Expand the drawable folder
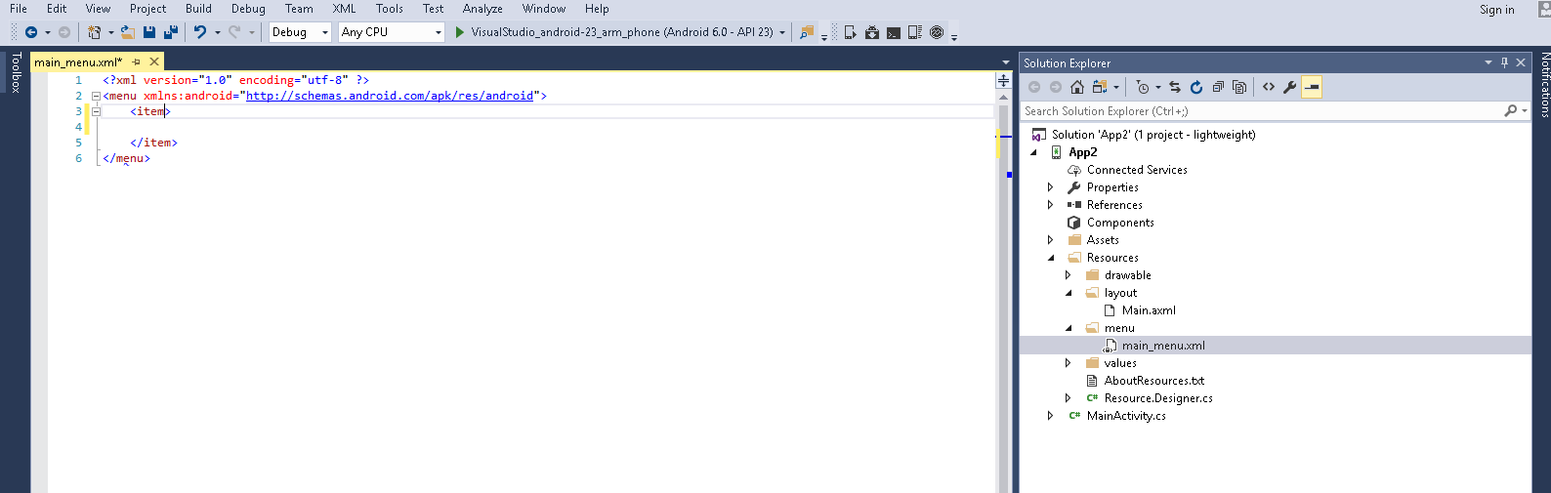 click(1069, 275)
